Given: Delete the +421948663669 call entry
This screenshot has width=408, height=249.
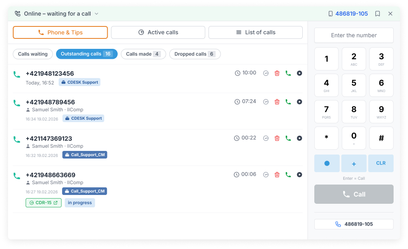Looking at the screenshot, I should click(277, 175).
